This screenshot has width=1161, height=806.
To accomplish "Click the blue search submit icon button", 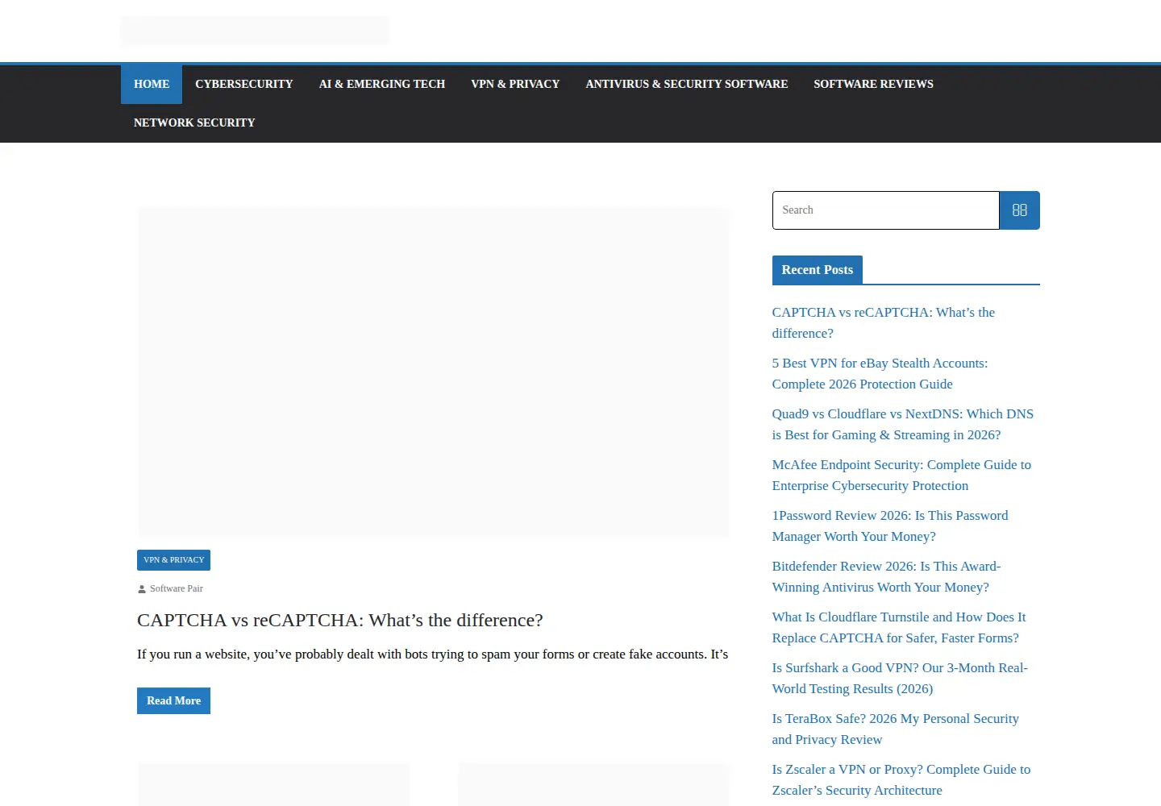I will click(x=1019, y=210).
